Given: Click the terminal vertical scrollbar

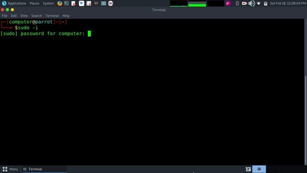Looking at the screenshot, I should point(306,120).
